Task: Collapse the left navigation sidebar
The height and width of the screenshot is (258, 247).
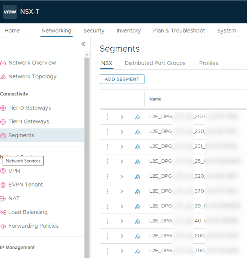Action: pyautogui.click(x=83, y=44)
